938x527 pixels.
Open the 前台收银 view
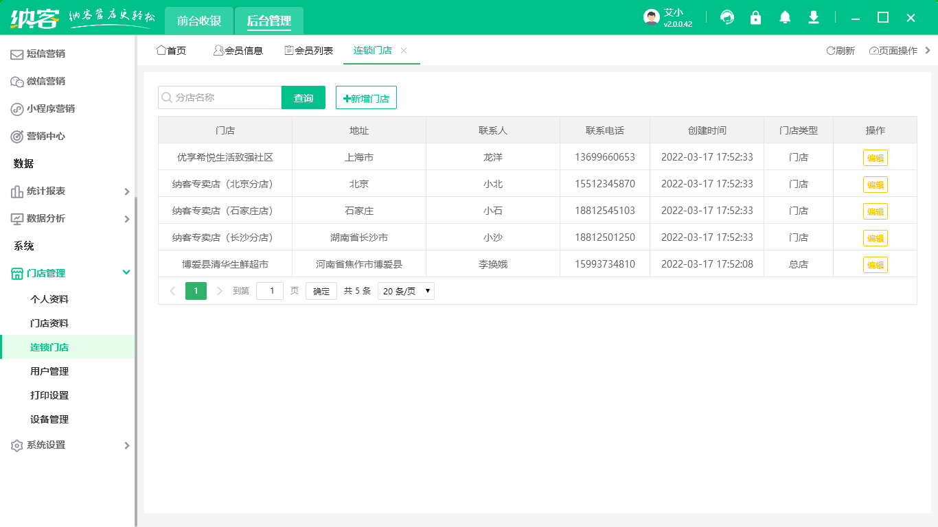(197, 21)
